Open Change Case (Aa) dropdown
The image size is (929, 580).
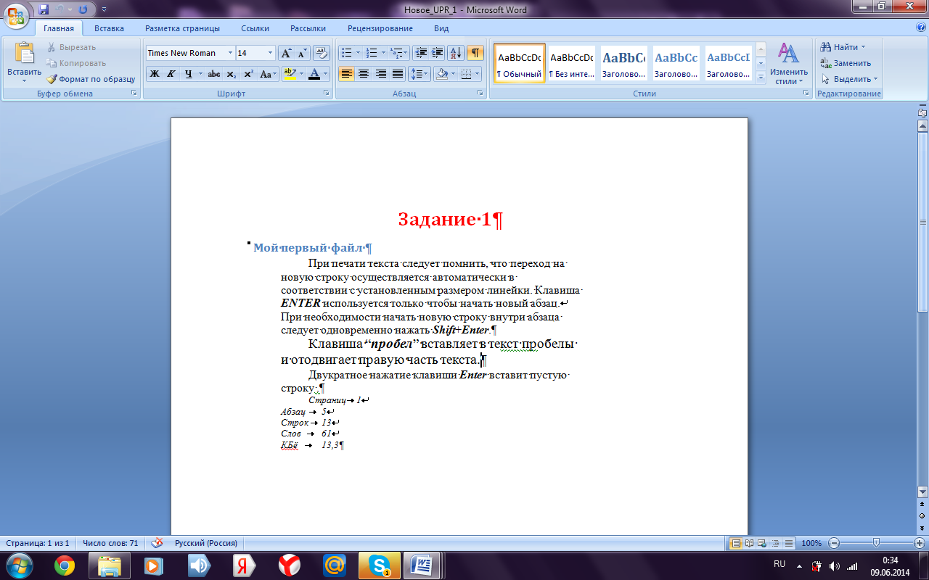point(268,74)
